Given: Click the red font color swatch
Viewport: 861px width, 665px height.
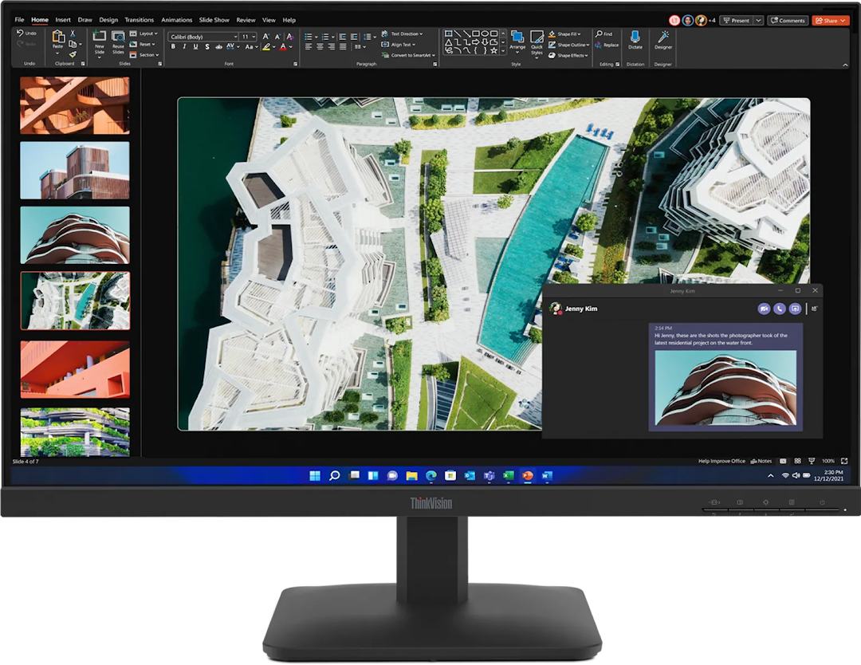Looking at the screenshot, I should 283,48.
